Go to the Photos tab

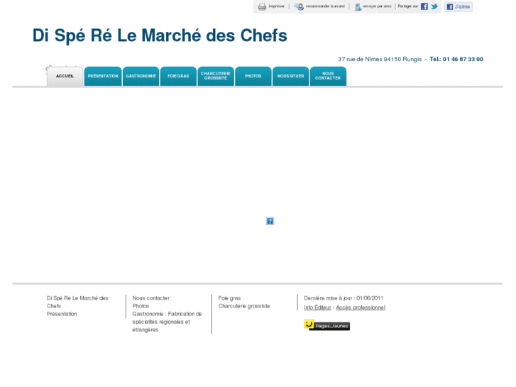point(253,76)
